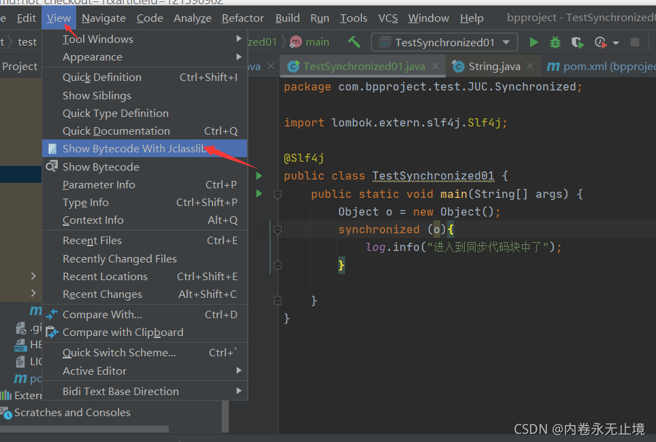Click the green Run button in toolbar

(x=534, y=42)
